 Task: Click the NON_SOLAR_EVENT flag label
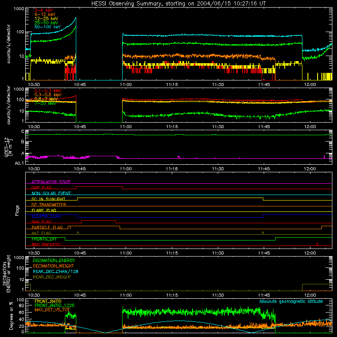tap(51, 193)
